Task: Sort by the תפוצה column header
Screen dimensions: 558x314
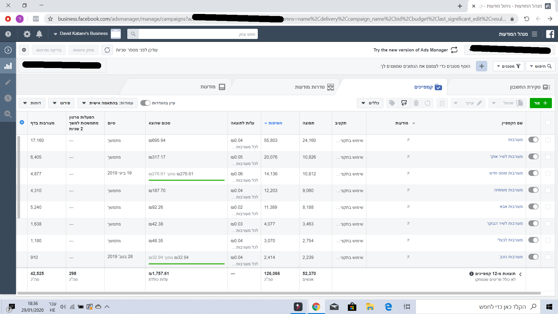Action: 308,123
